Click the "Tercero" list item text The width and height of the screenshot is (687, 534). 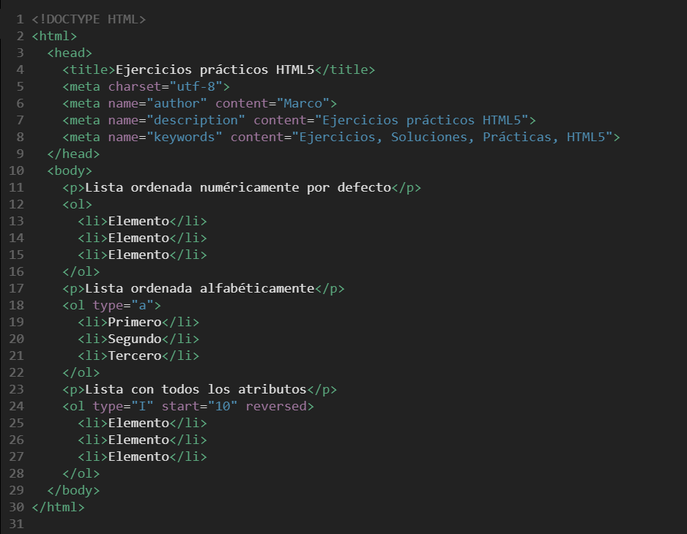(135, 356)
